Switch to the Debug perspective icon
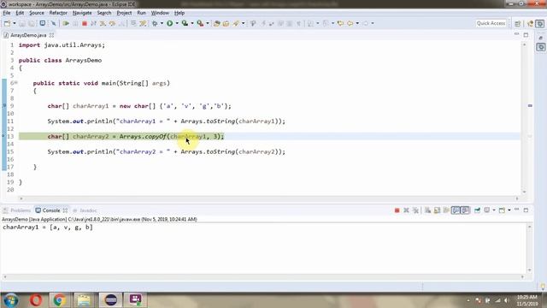The height and width of the screenshot is (308, 547). coord(540,23)
